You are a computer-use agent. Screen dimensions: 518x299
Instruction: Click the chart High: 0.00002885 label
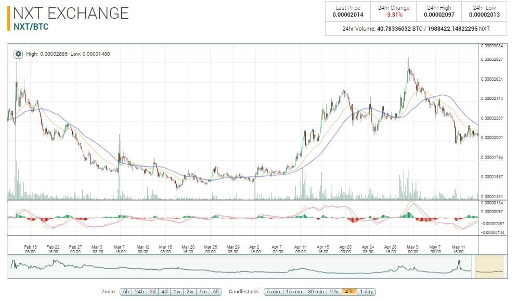tap(47, 54)
